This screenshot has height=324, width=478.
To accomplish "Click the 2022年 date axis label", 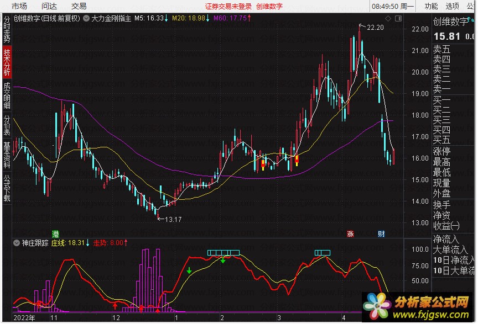I will coord(24,318).
